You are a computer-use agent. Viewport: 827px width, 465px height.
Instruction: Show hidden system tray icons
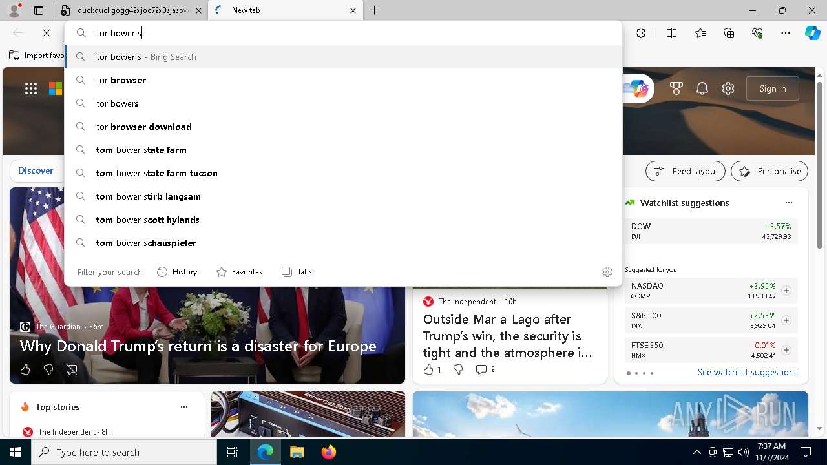pos(696,452)
